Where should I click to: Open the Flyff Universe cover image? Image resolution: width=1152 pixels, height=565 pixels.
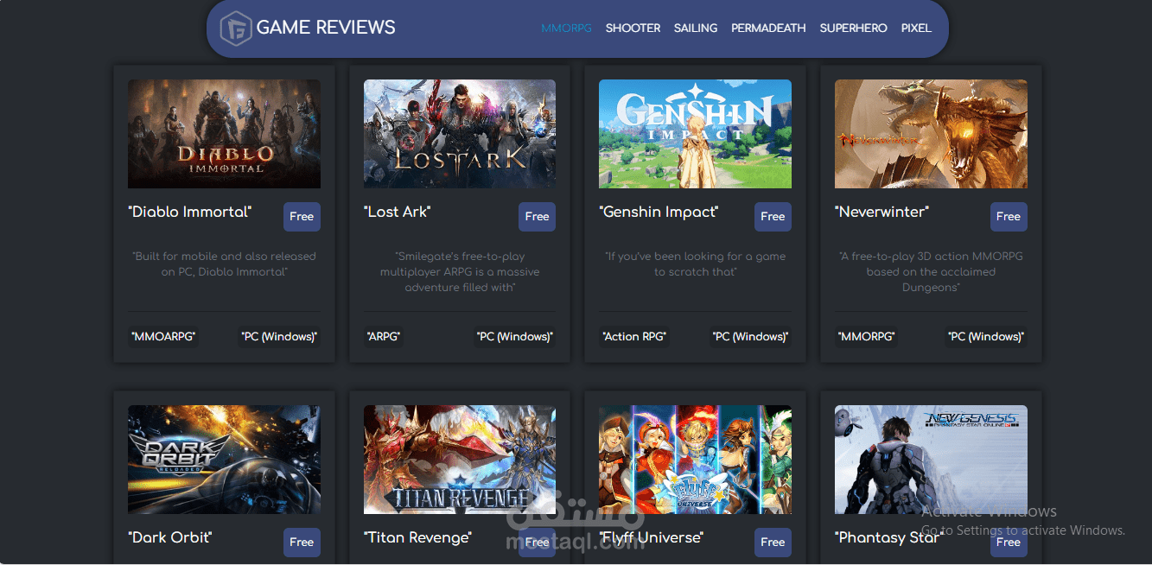695,460
